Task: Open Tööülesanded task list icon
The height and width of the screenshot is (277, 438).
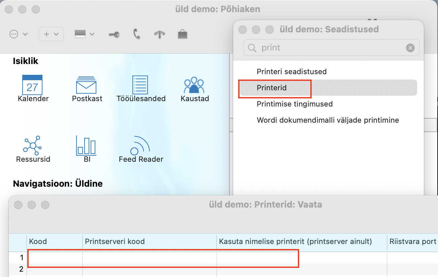Action: coord(140,86)
